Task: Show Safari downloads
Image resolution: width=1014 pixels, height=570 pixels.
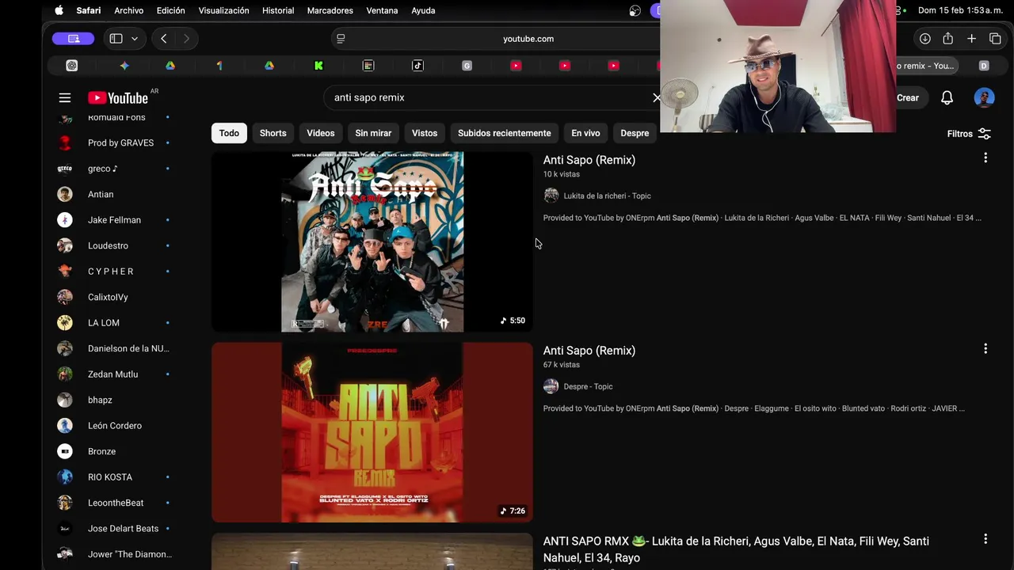Action: click(x=924, y=38)
